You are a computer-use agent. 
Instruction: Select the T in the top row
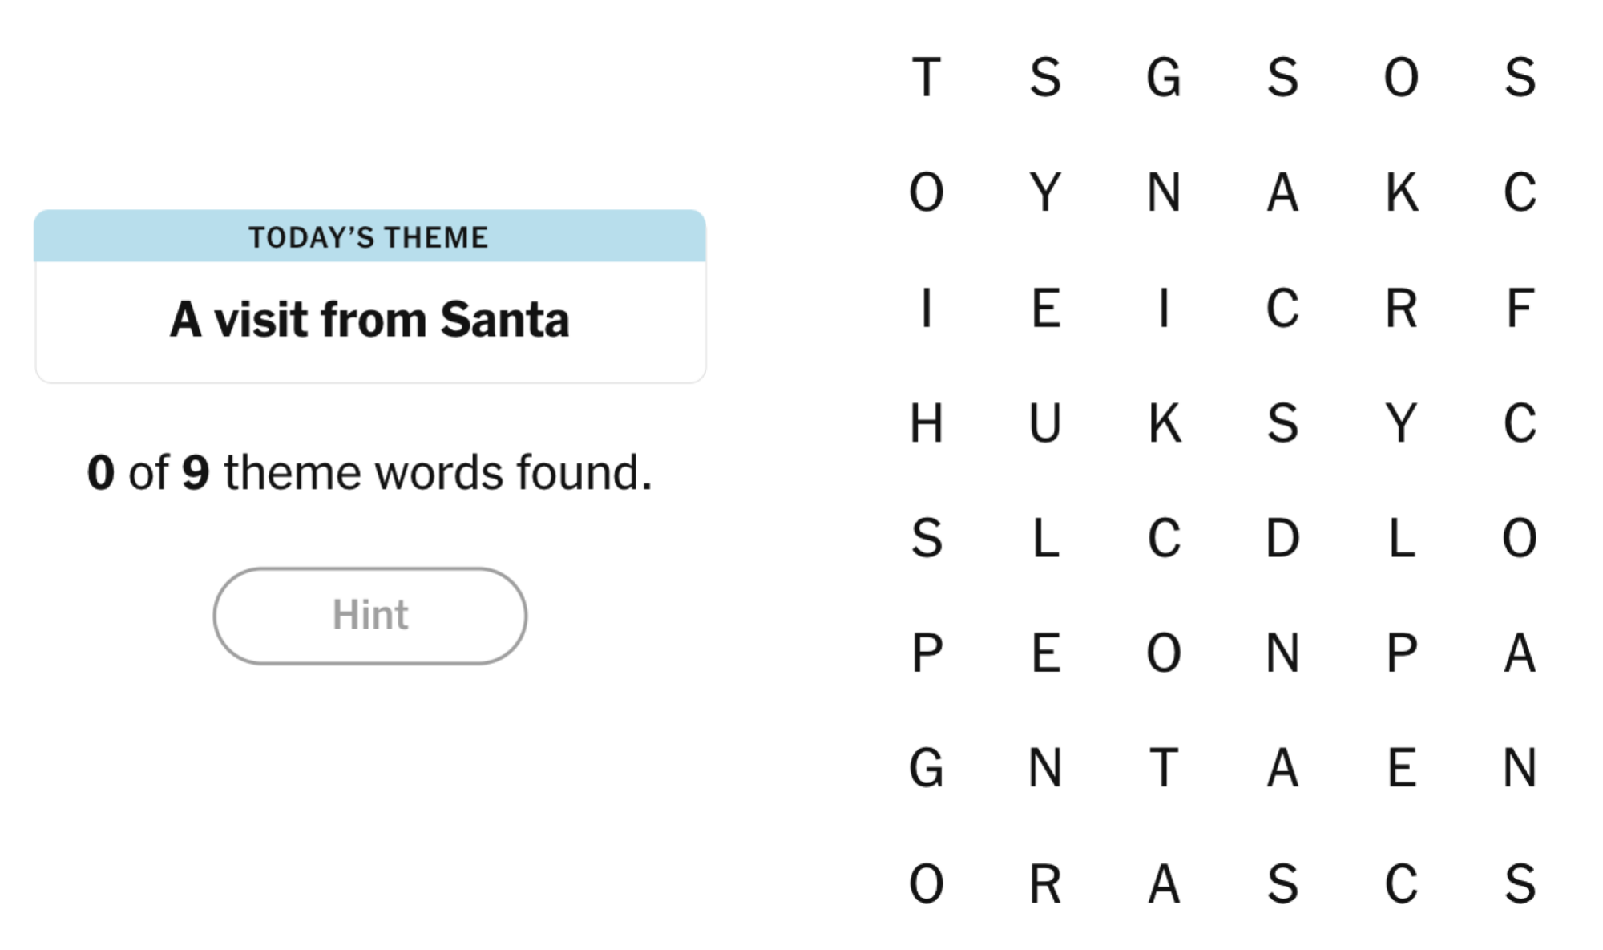(x=927, y=78)
